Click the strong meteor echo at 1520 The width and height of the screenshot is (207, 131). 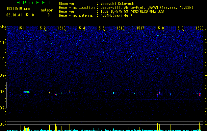[x=200, y=94]
